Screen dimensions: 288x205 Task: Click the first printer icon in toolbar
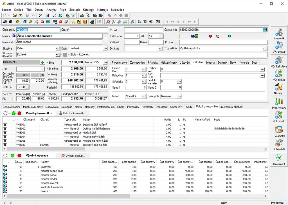pos(82,15)
